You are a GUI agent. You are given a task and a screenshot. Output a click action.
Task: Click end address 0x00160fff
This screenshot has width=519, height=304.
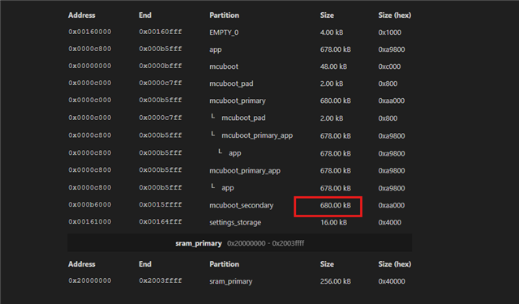pyautogui.click(x=161, y=32)
